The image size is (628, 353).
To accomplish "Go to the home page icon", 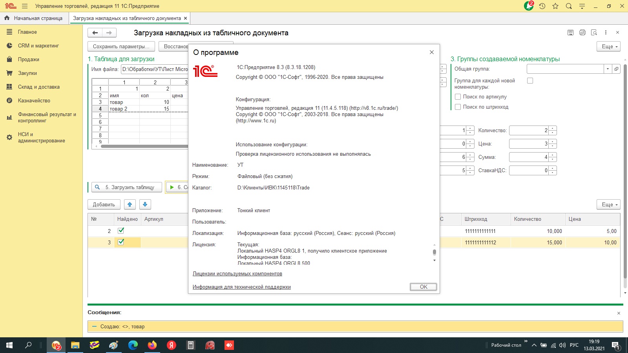I will pos(7,18).
